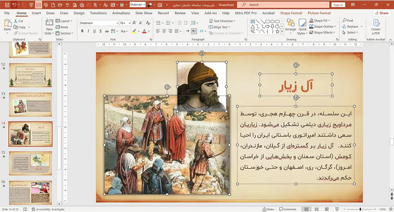Open the Notes pane

268,209
